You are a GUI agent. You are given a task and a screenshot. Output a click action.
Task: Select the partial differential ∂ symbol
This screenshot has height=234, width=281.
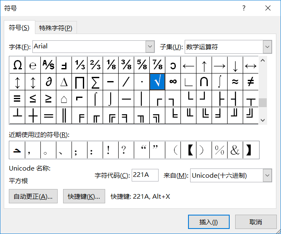coord(48,82)
